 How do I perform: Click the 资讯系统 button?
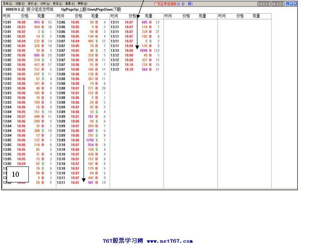pyautogui.click(x=264, y=4)
